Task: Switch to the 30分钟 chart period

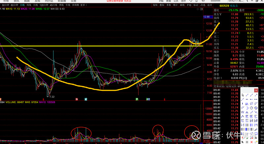Action: point(5,5)
